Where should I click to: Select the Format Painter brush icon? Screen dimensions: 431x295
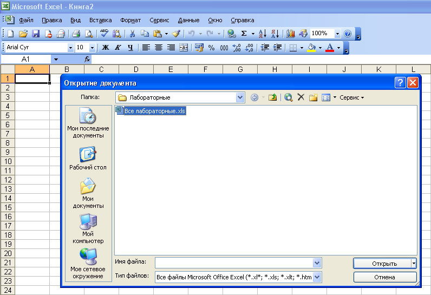click(176, 34)
